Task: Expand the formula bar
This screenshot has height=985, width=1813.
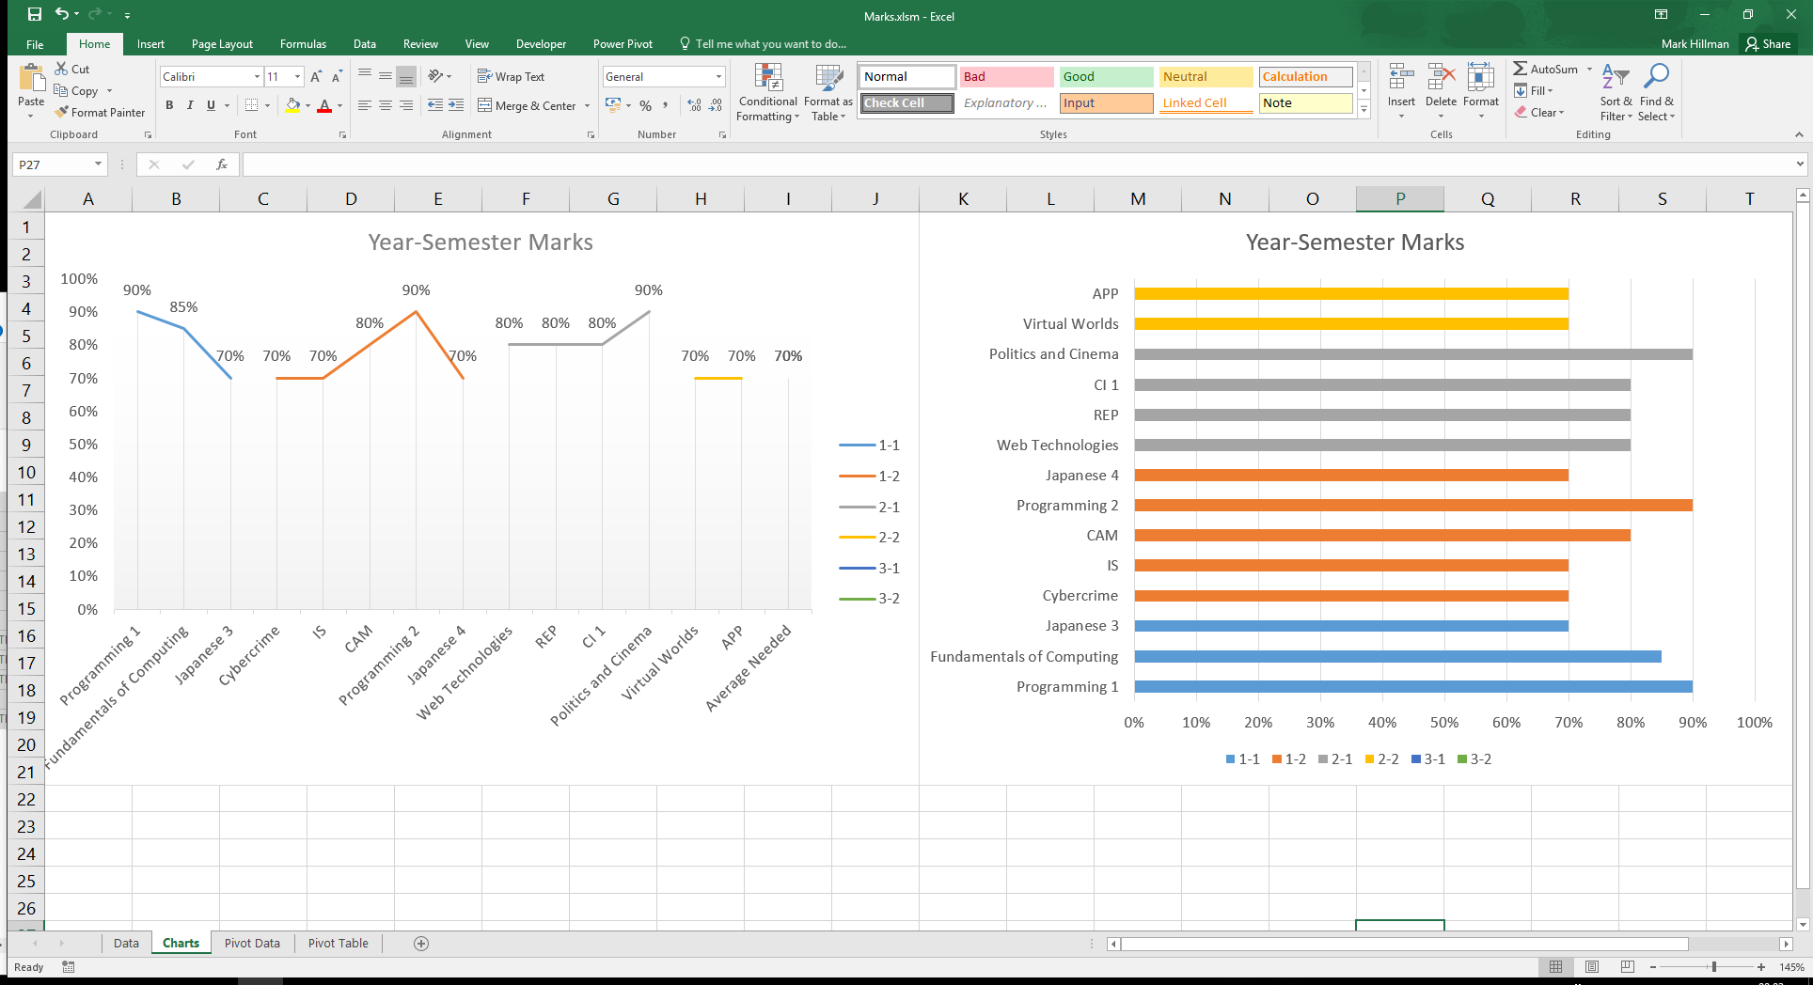Action: (1800, 164)
